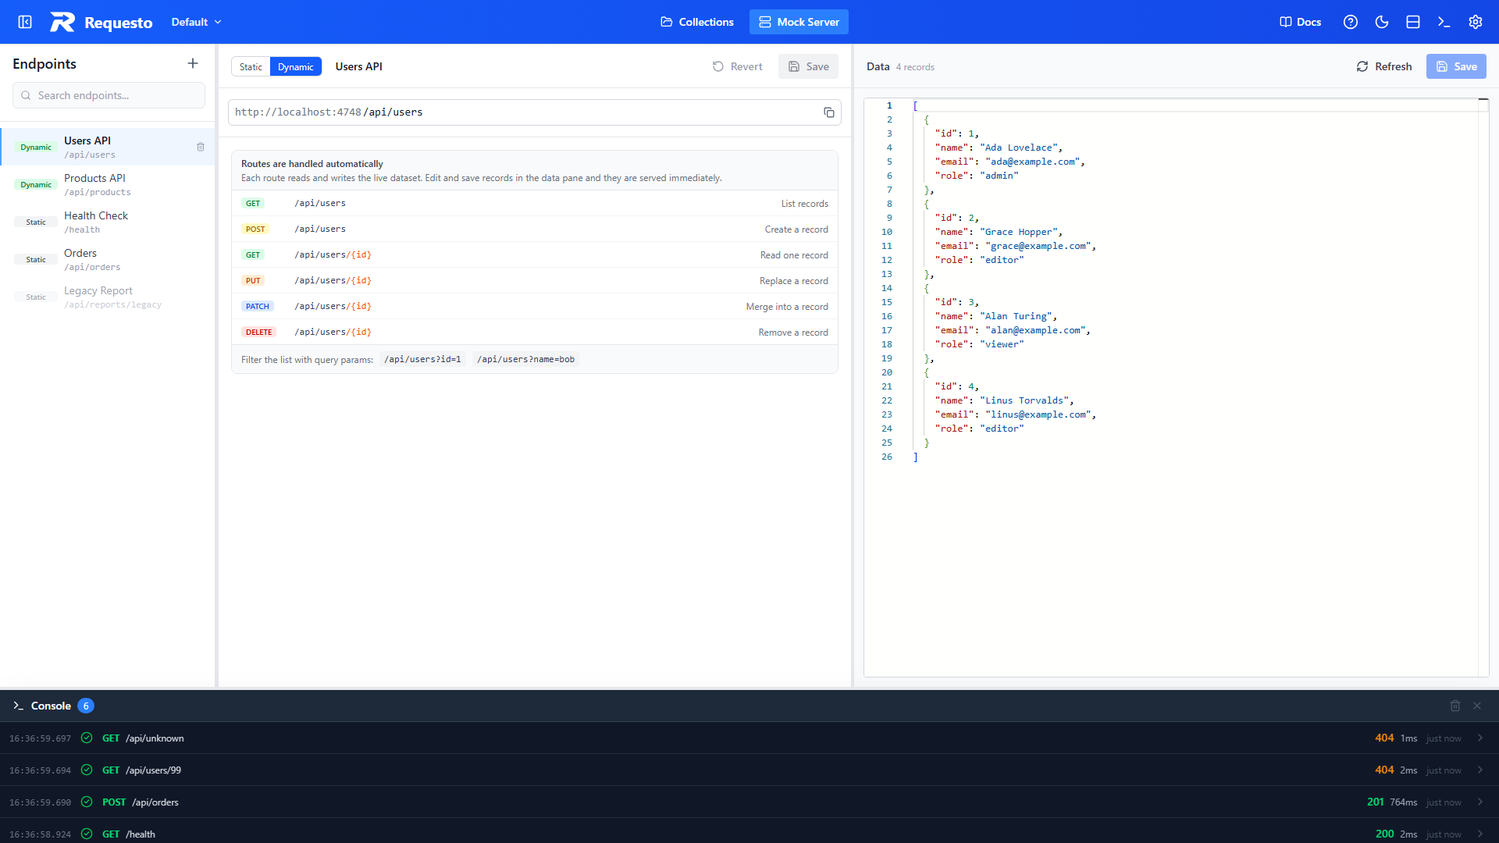This screenshot has width=1499, height=843.
Task: Switch to the Mock Server tab
Action: 799,22
